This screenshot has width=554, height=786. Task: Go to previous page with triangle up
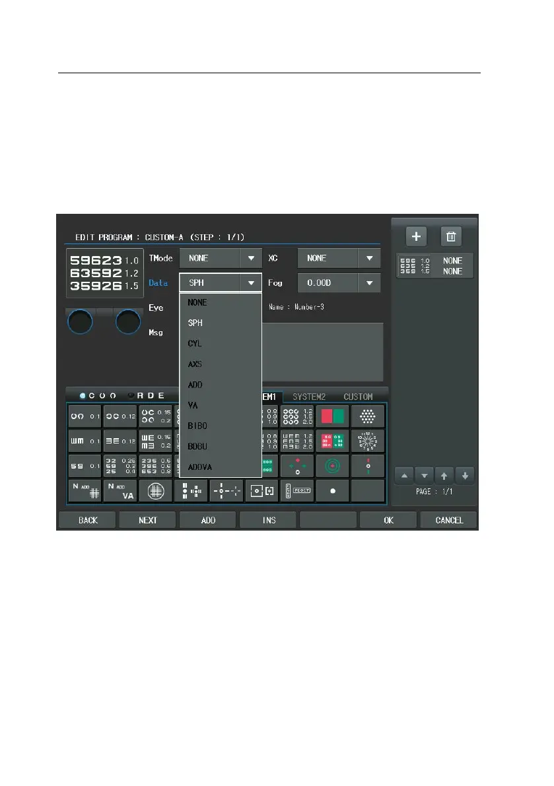(404, 476)
